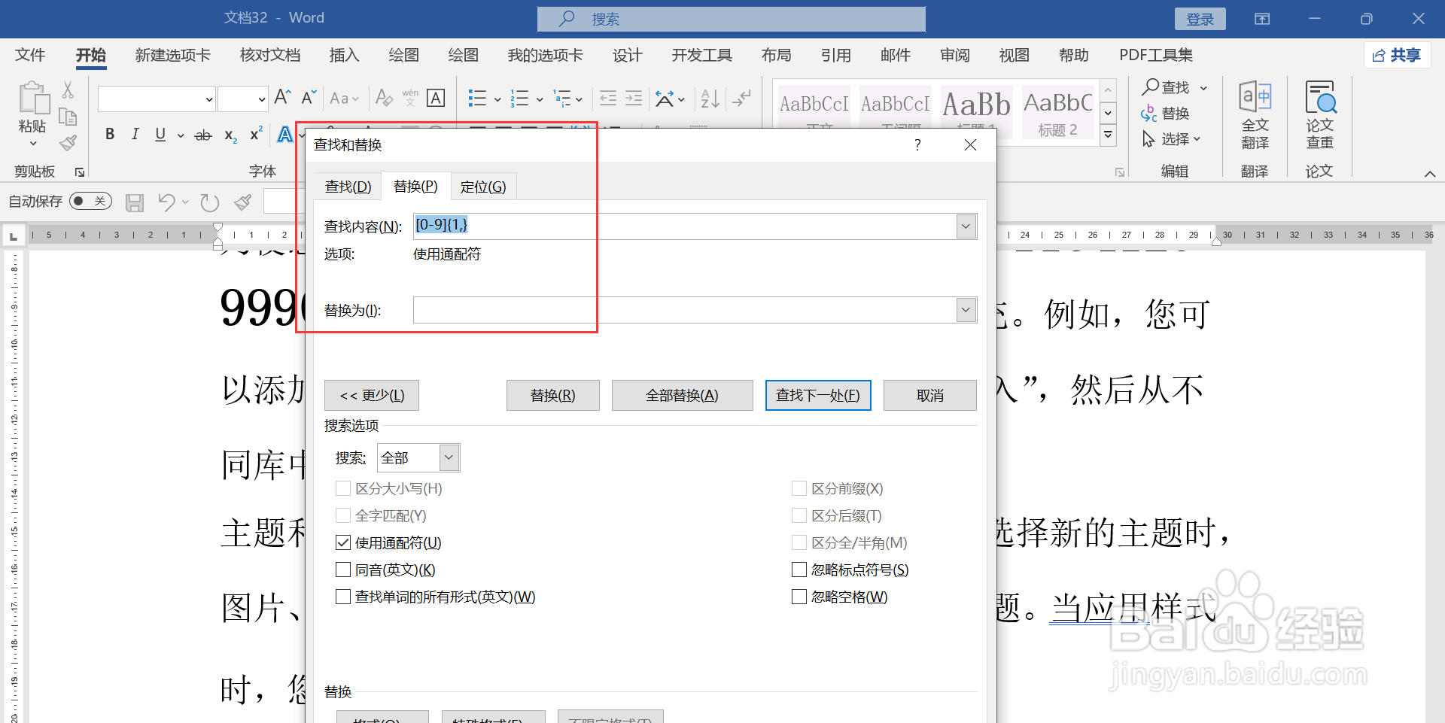Expand the 查找内容 history dropdown
The width and height of the screenshot is (1445, 723).
click(x=966, y=226)
